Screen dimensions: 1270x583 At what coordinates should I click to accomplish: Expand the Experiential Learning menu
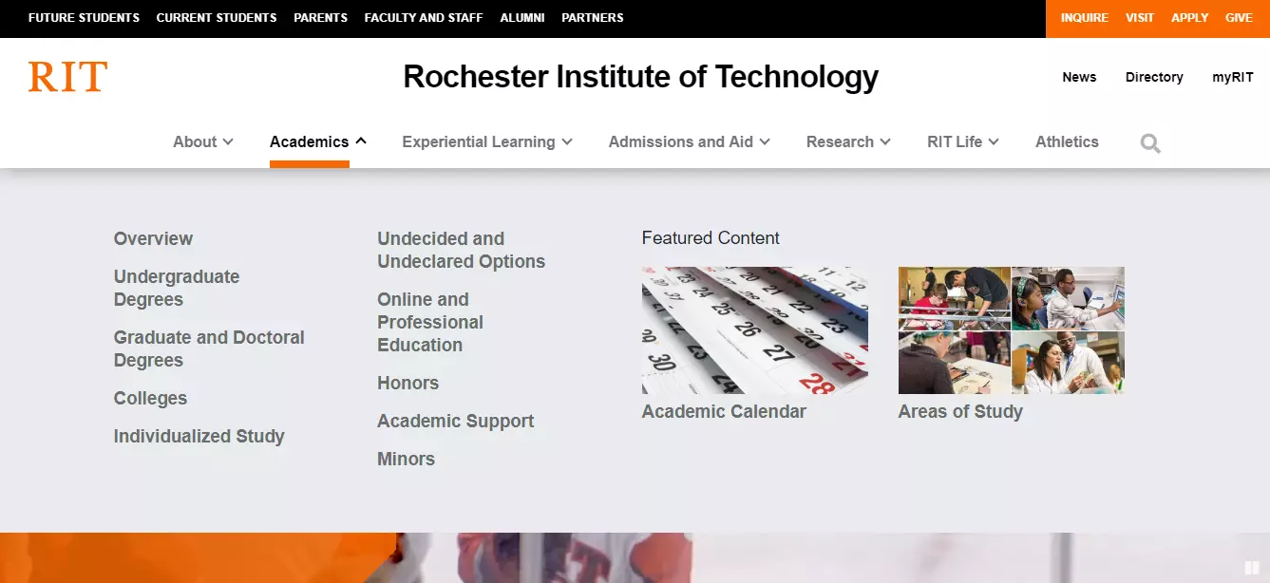point(487,141)
